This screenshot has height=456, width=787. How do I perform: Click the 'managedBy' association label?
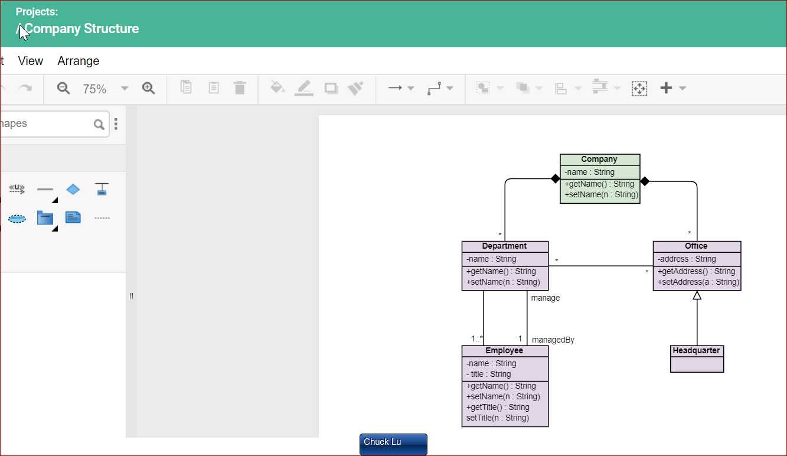point(553,340)
